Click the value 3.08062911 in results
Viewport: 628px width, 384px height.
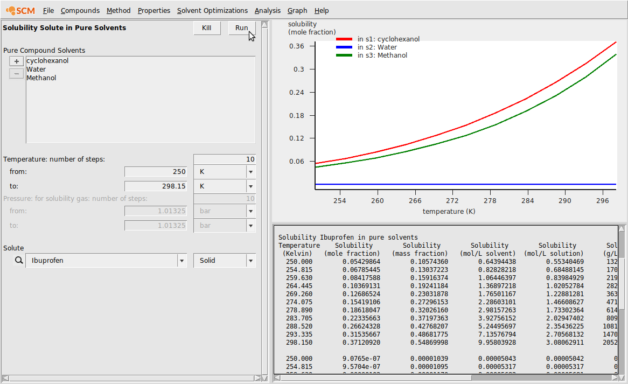tap(565, 343)
